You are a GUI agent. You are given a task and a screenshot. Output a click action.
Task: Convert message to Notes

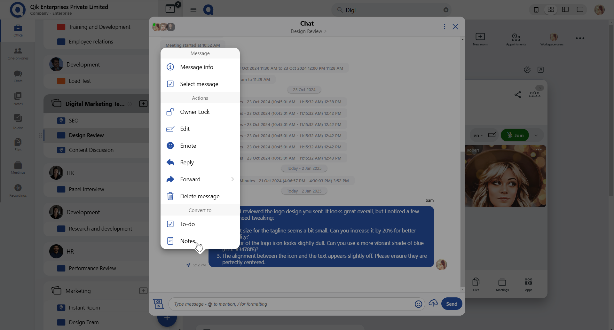click(187, 241)
